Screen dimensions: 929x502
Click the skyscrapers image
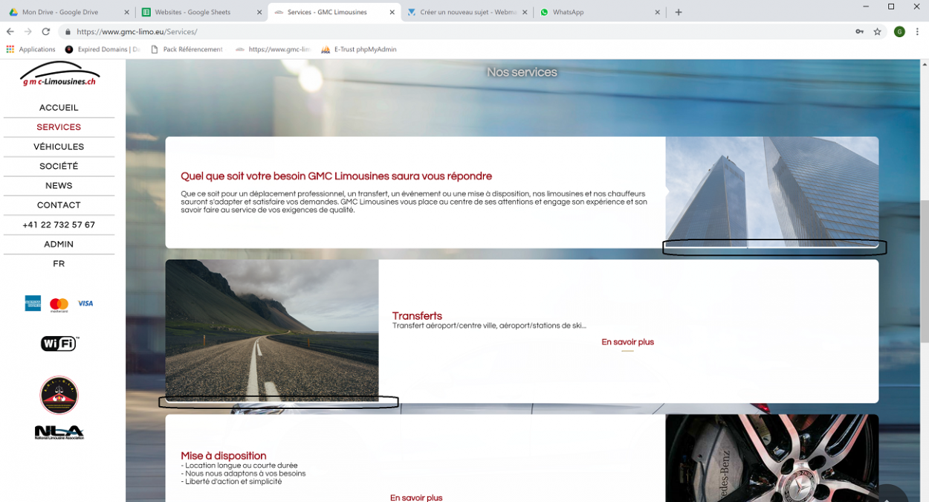pos(772,192)
